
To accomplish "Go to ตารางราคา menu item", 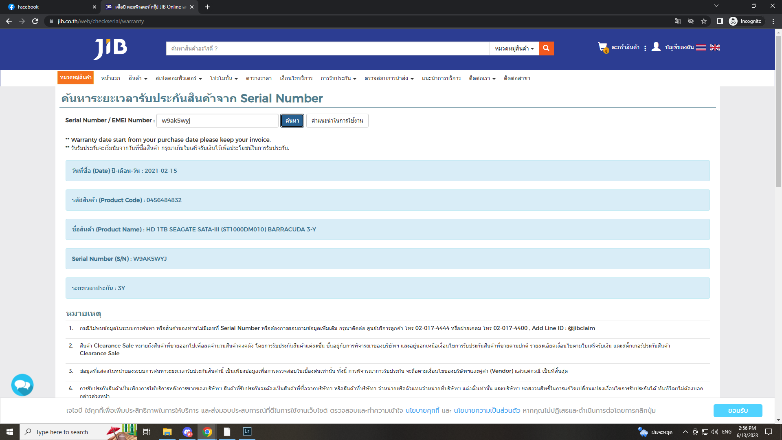I will pos(259,78).
